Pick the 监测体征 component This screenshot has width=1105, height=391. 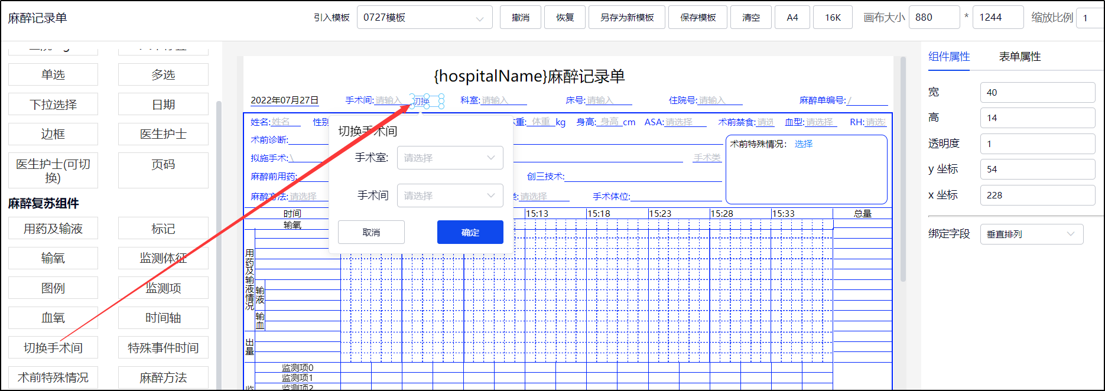coord(163,258)
